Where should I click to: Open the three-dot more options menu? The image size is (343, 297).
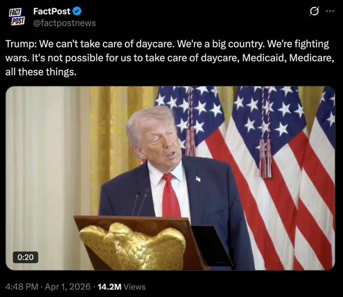(x=330, y=11)
